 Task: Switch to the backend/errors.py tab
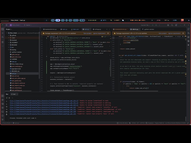(50, 29)
